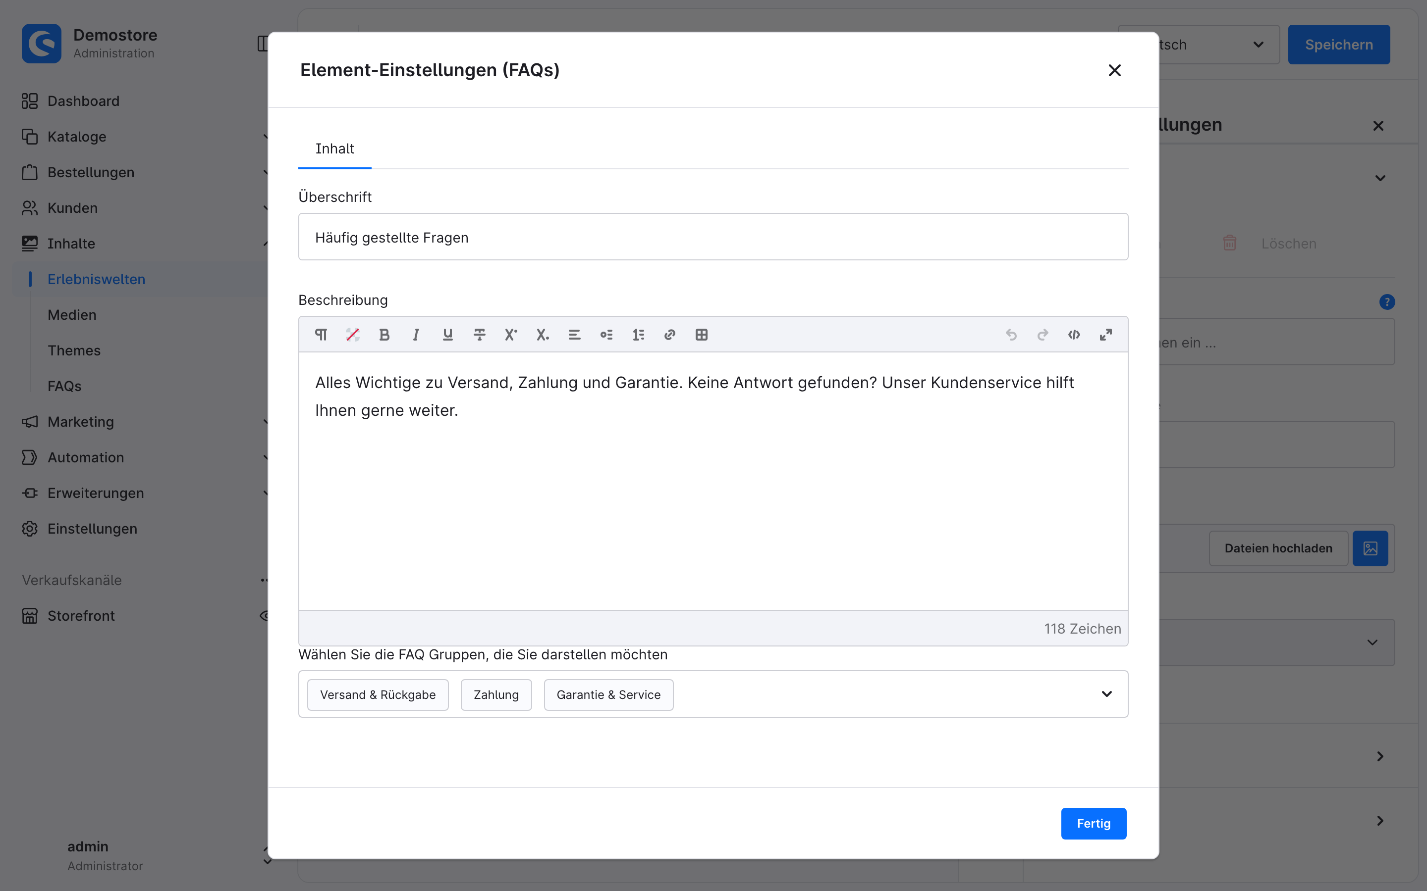The image size is (1427, 891).
Task: Toggle HTML code view in editor
Action: [1074, 335]
